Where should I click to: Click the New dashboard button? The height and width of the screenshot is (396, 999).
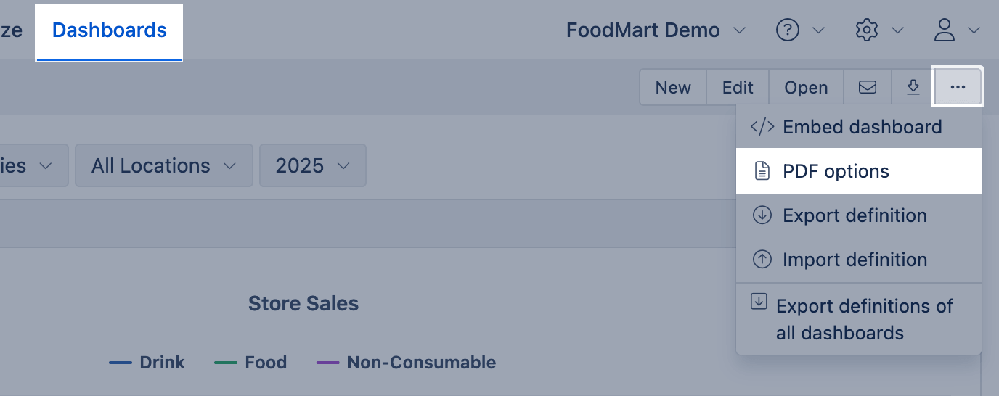[x=673, y=87]
